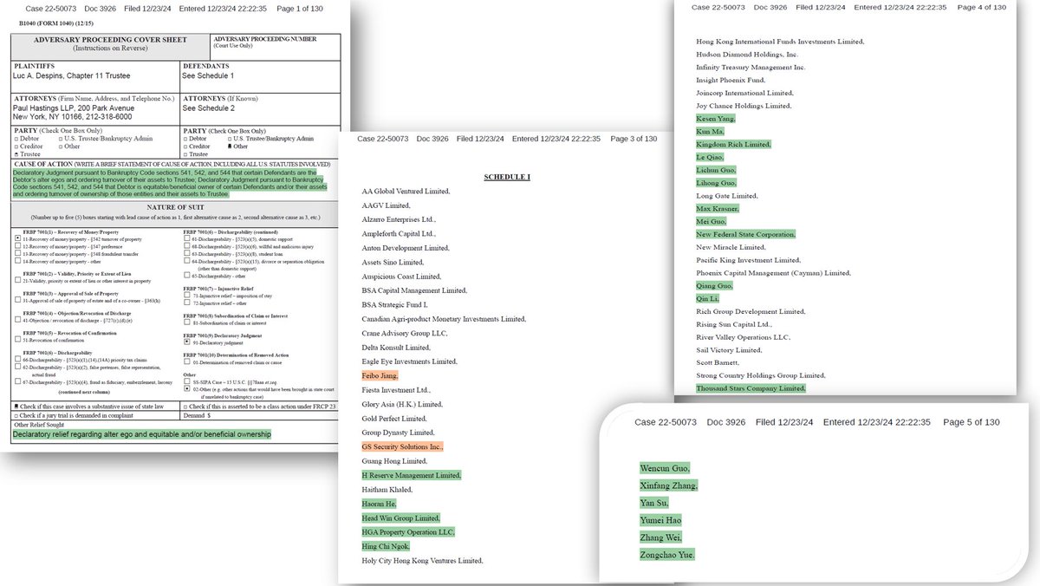Click highlighted 'Hing Chi Ngok,'

click(386, 546)
